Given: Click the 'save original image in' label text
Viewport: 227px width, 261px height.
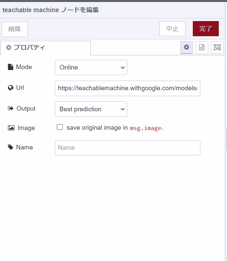Looking at the screenshot, I should coord(97,128).
